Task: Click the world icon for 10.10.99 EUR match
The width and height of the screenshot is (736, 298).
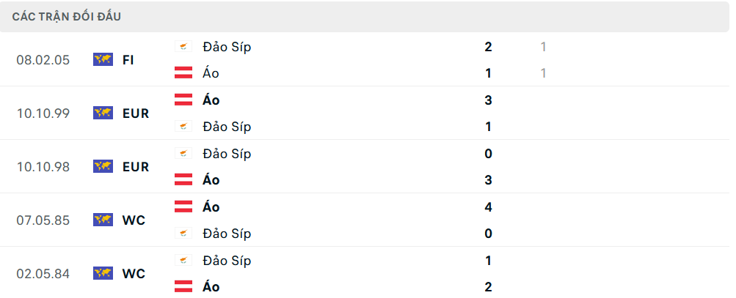Action: pyautogui.click(x=103, y=113)
